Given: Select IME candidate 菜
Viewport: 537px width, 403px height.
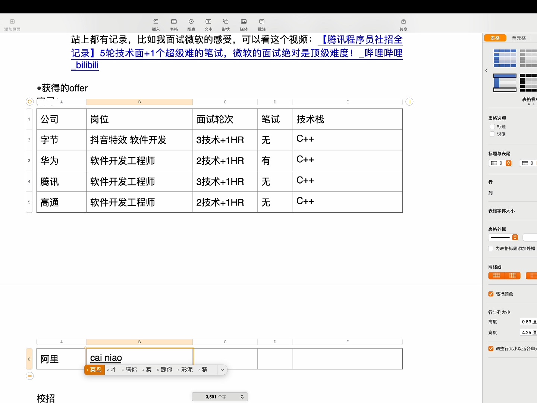Looking at the screenshot, I should 147,370.
